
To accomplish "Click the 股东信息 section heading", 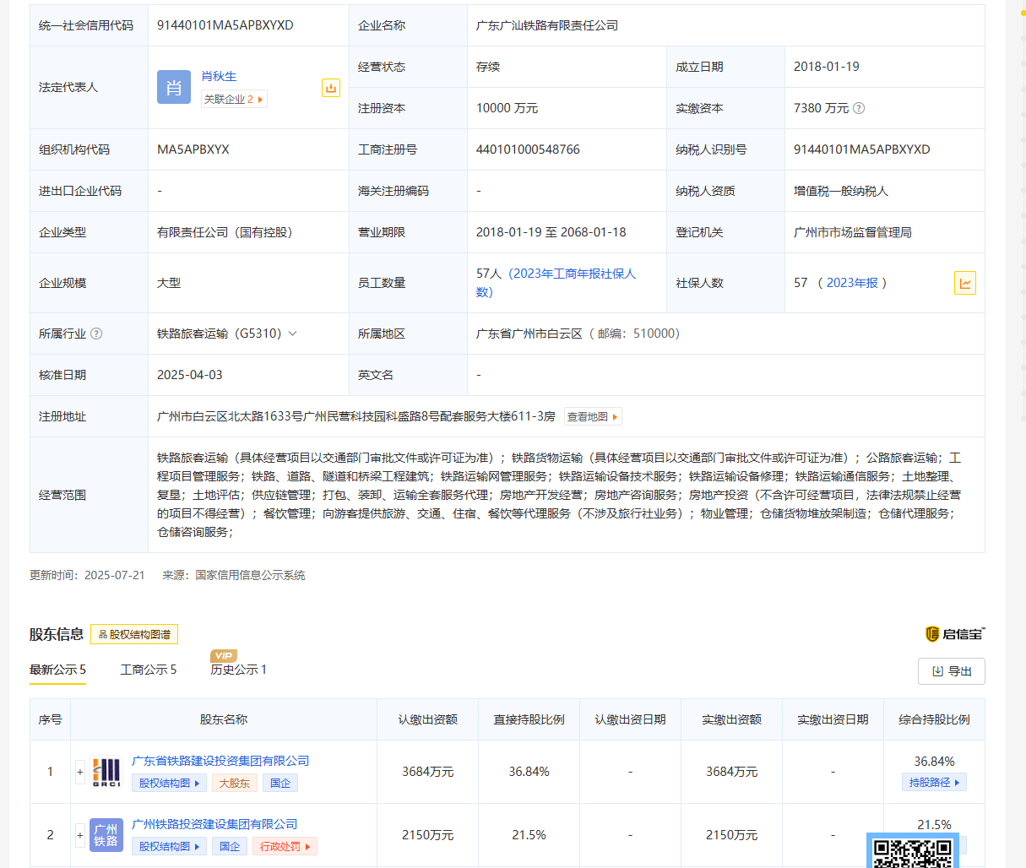I will pos(57,634).
